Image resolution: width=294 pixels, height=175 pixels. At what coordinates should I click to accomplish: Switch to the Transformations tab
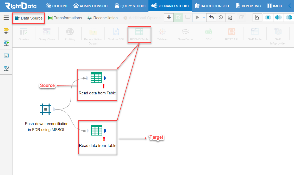65,18
